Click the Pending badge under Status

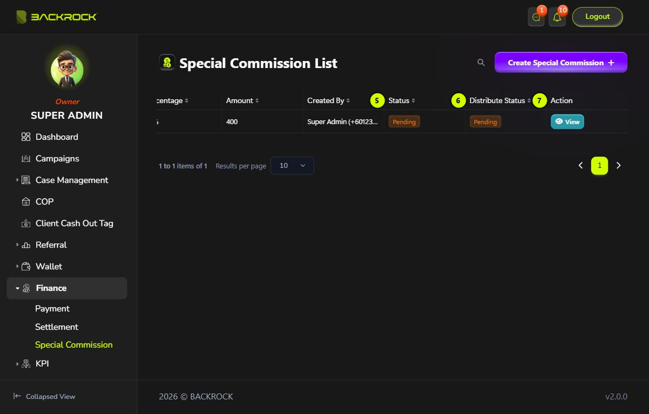pos(404,122)
